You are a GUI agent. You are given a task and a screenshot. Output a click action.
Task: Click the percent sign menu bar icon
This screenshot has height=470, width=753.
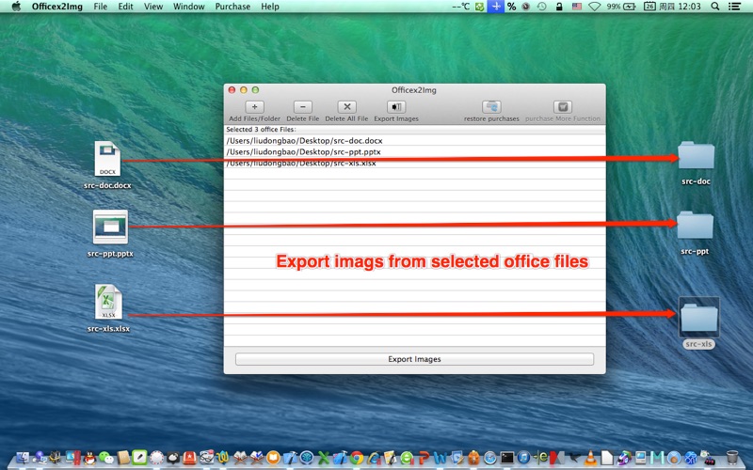pos(511,7)
